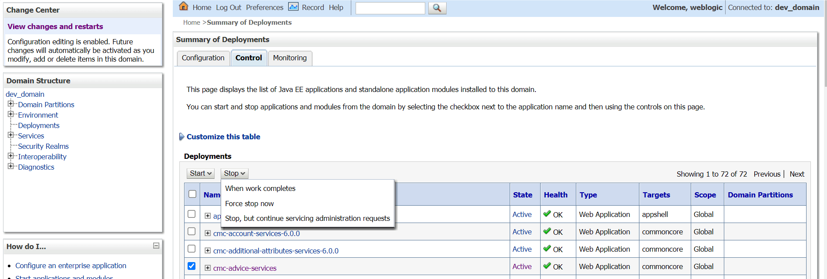Screen dimensions: 827x279
Task: Choose Force stop now from Stop menu
Action: pos(249,204)
